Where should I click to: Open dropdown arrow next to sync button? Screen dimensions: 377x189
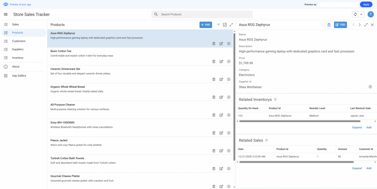click(362, 14)
